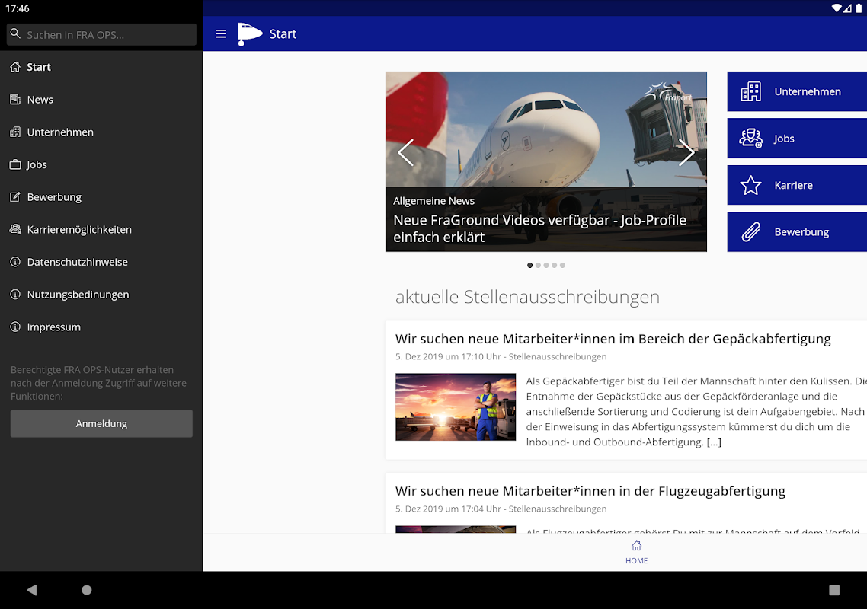867x609 pixels.
Task: Tap the HOME house icon at bottom
Action: [636, 546]
